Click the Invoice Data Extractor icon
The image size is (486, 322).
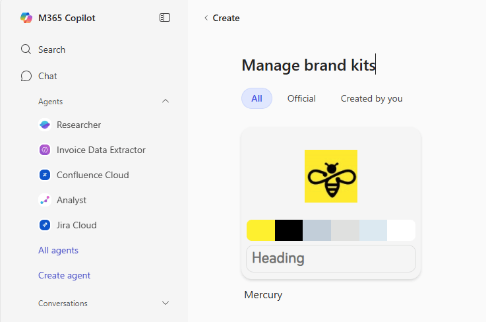(x=45, y=150)
